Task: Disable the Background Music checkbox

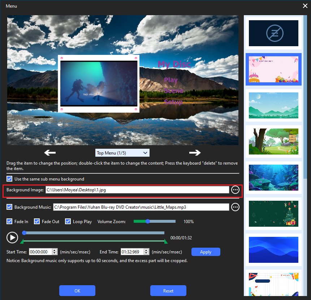Action: [9, 207]
